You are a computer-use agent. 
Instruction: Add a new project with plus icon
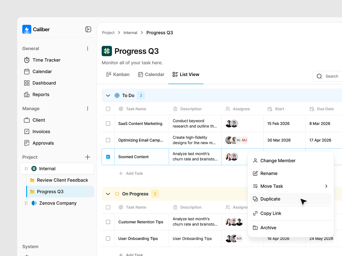[87, 157]
